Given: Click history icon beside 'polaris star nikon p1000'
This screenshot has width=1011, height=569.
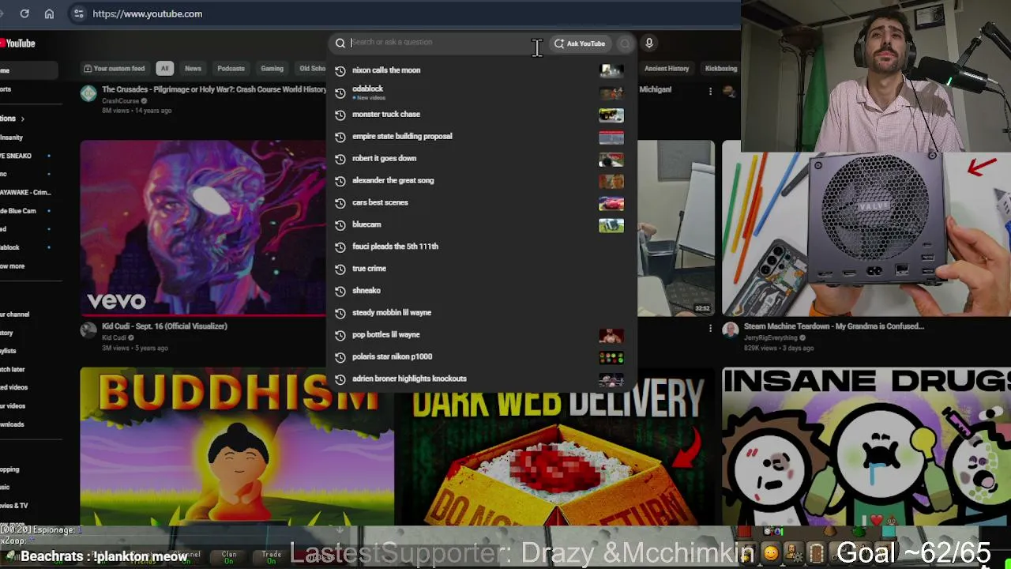Looking at the screenshot, I should pos(340,357).
